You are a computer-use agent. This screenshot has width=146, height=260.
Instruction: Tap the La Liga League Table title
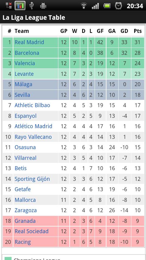[x=34, y=18]
